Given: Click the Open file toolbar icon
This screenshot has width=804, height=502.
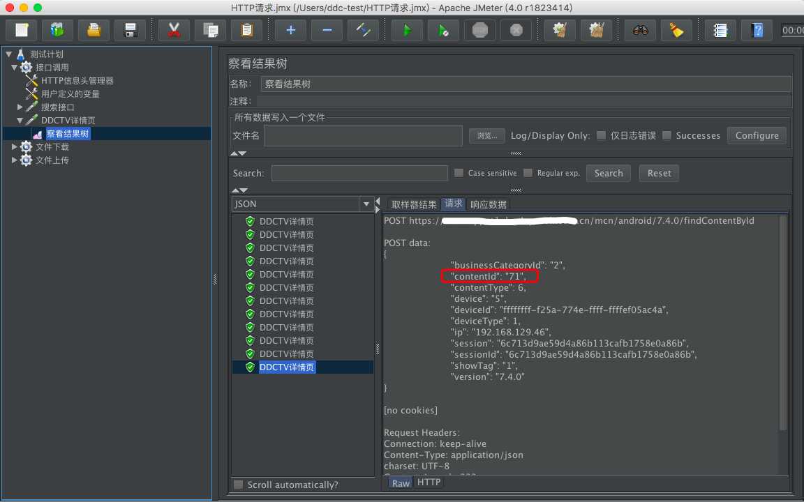Looking at the screenshot, I should point(94,30).
